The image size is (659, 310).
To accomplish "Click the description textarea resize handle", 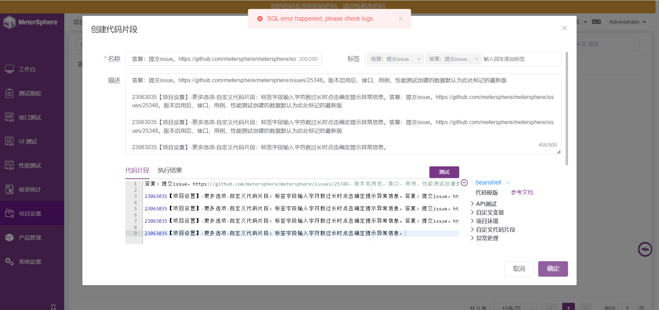I will point(559,152).
